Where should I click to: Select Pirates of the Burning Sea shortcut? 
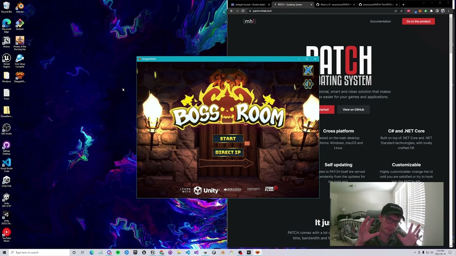(x=20, y=43)
